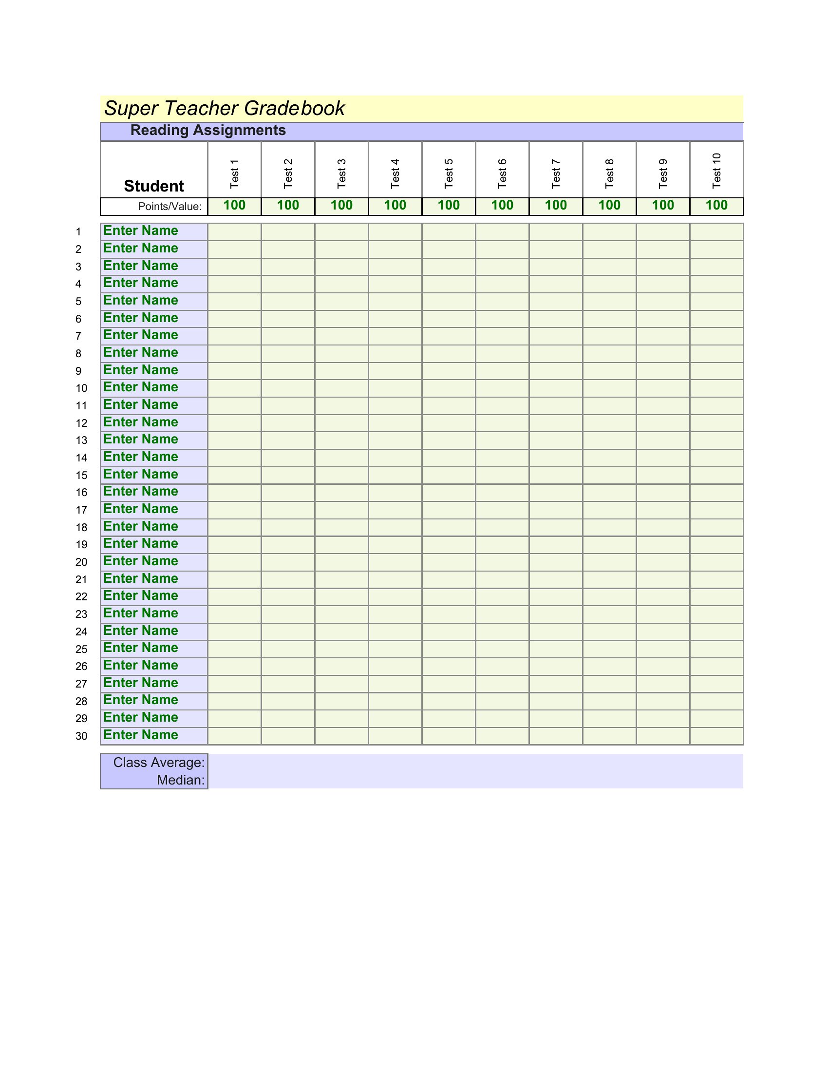Click Enter Name cell in row 7
Viewport: 828px width, 1072px height.
tap(154, 336)
